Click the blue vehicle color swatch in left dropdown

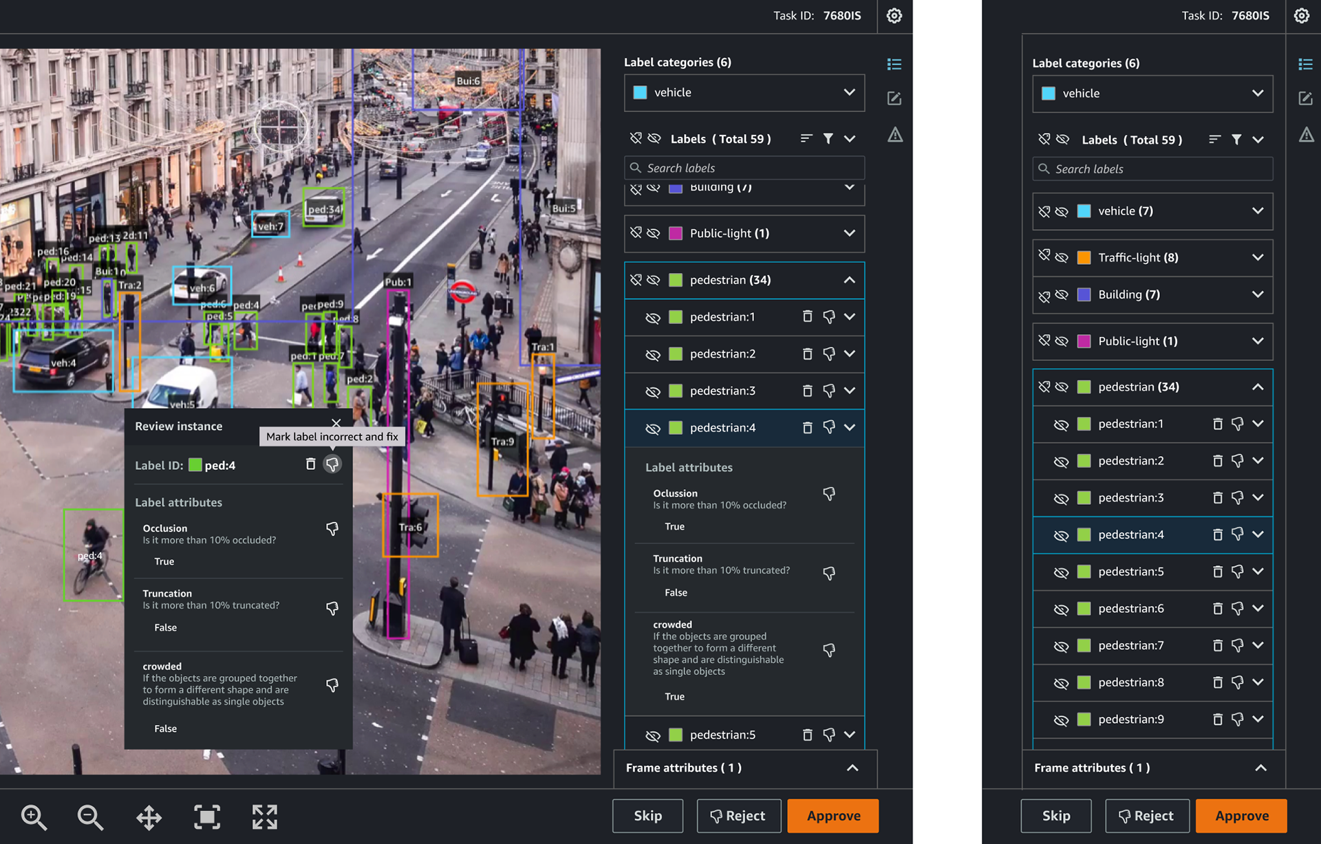640,92
